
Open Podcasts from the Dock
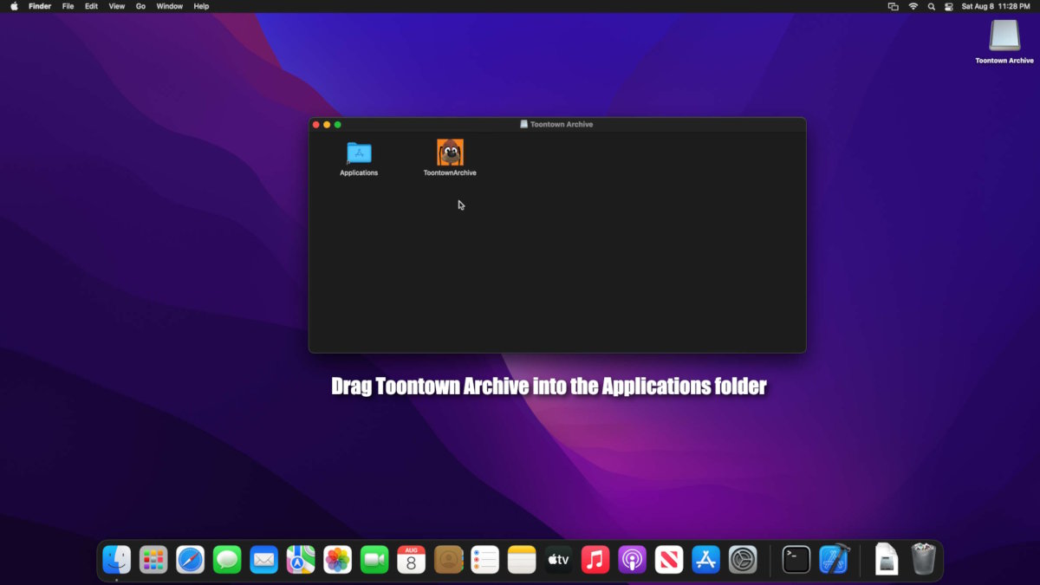click(x=632, y=560)
